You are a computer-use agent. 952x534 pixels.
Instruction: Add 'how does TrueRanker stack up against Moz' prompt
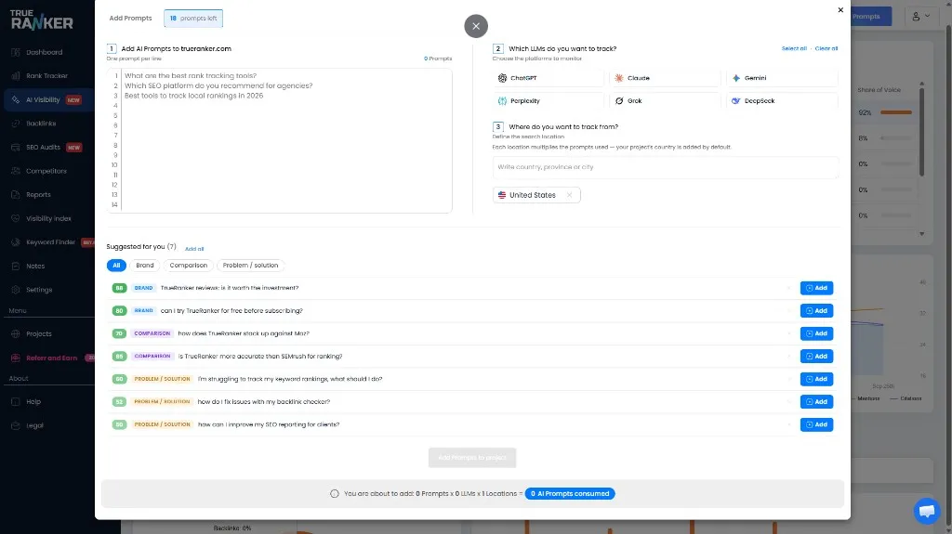click(x=816, y=333)
